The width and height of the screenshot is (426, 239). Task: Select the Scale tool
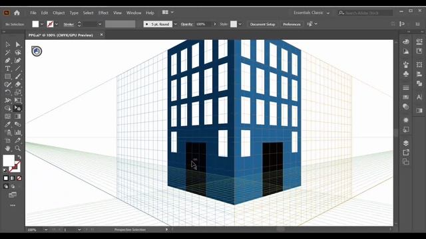click(x=18, y=92)
